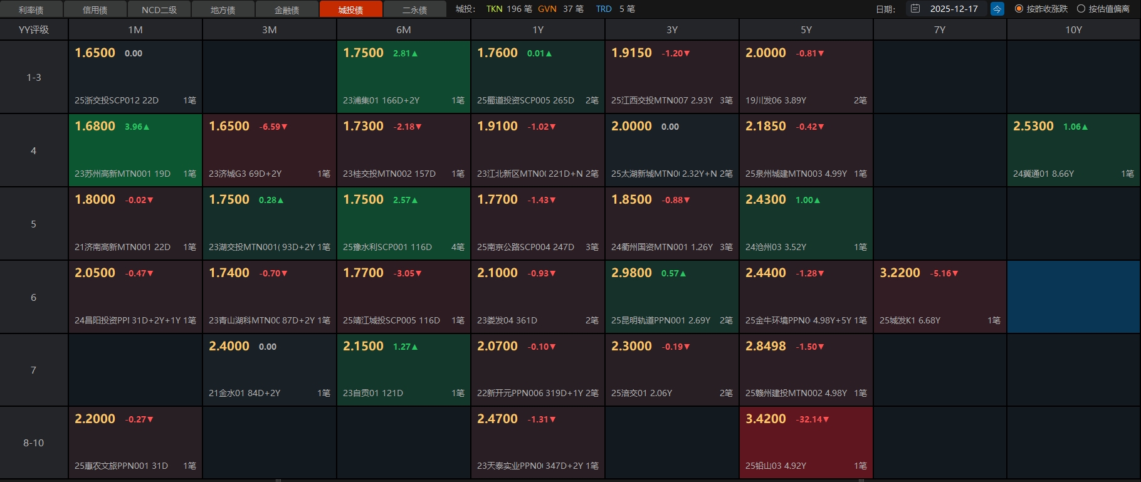Click the TRD 5 笔 count

click(615, 9)
